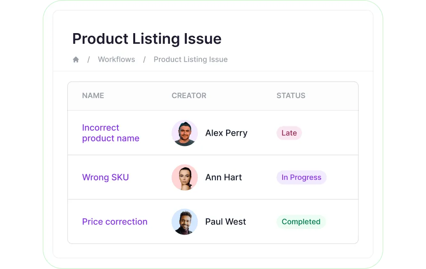The image size is (426, 269).
Task: Click the Product Listing Issue page heading
Action: point(147,39)
